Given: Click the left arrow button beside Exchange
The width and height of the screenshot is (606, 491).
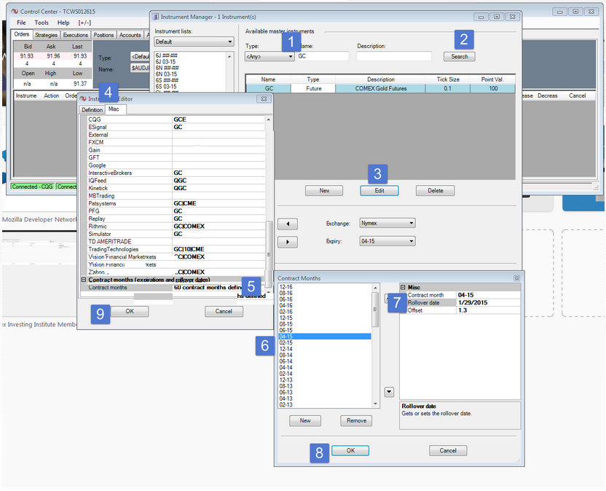Looking at the screenshot, I should point(288,224).
